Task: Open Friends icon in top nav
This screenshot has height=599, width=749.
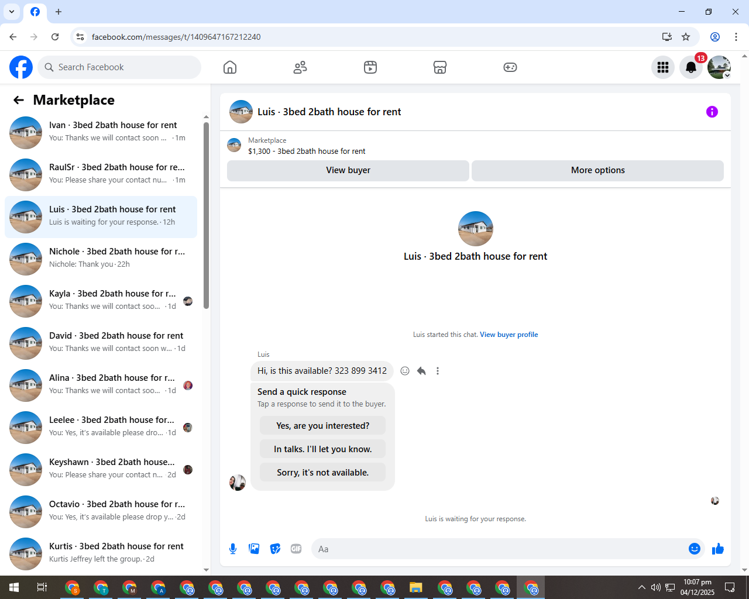Action: tap(300, 67)
